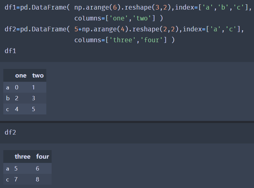Click the cell with value 4 in column 'one'
This screenshot has height=188, width=254.
(17, 109)
